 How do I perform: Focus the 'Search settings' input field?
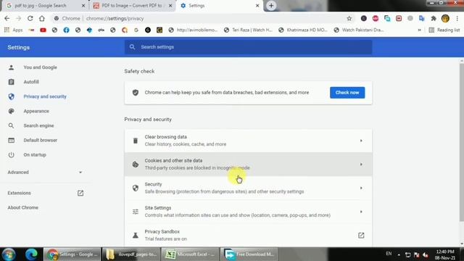(x=248, y=47)
